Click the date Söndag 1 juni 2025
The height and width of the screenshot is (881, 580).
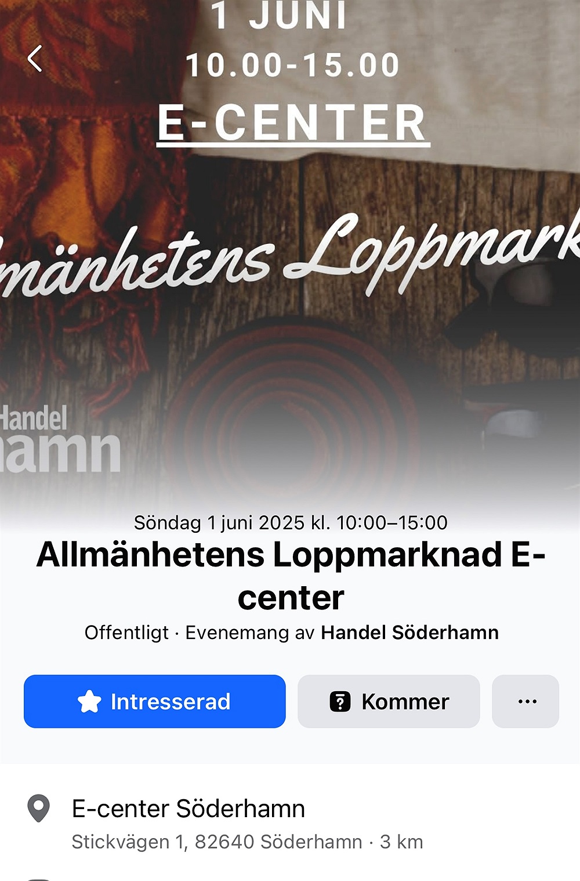tap(219, 523)
